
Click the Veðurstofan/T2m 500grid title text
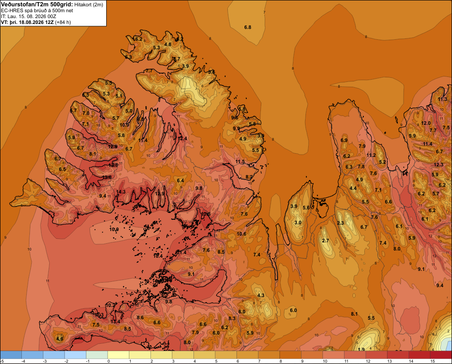[x=37, y=5]
